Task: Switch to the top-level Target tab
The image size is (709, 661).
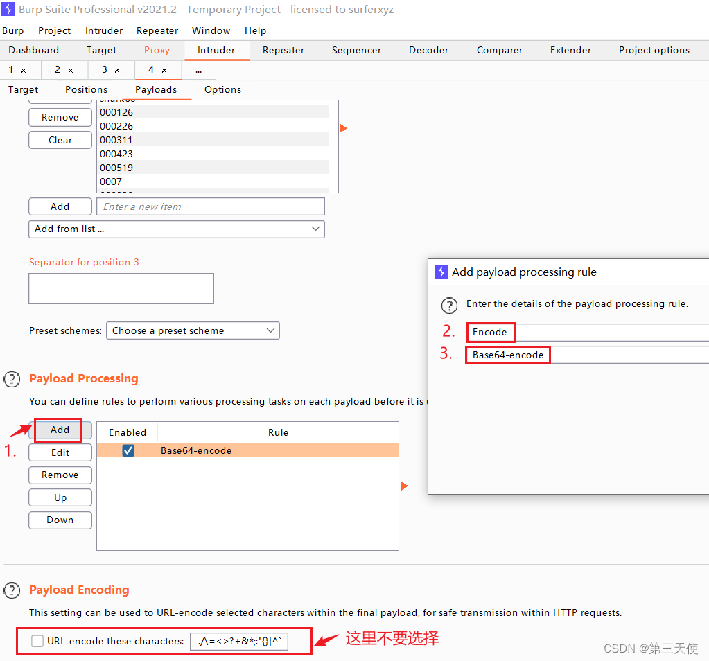Action: (102, 50)
